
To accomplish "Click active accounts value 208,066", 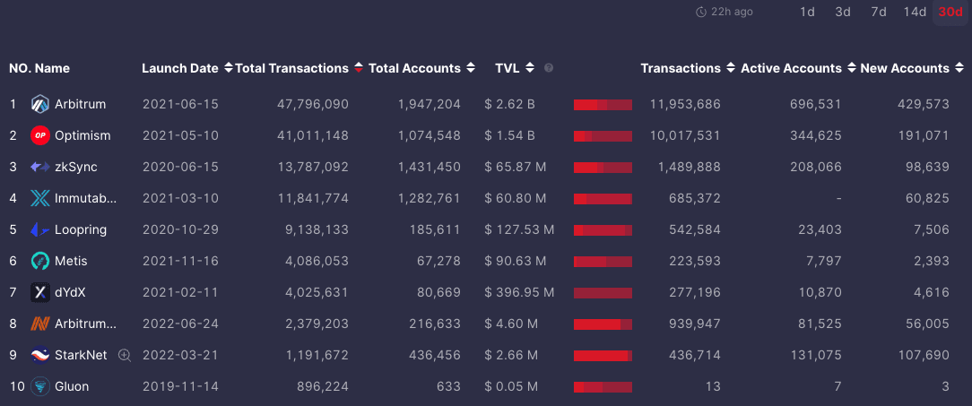I will point(815,167).
